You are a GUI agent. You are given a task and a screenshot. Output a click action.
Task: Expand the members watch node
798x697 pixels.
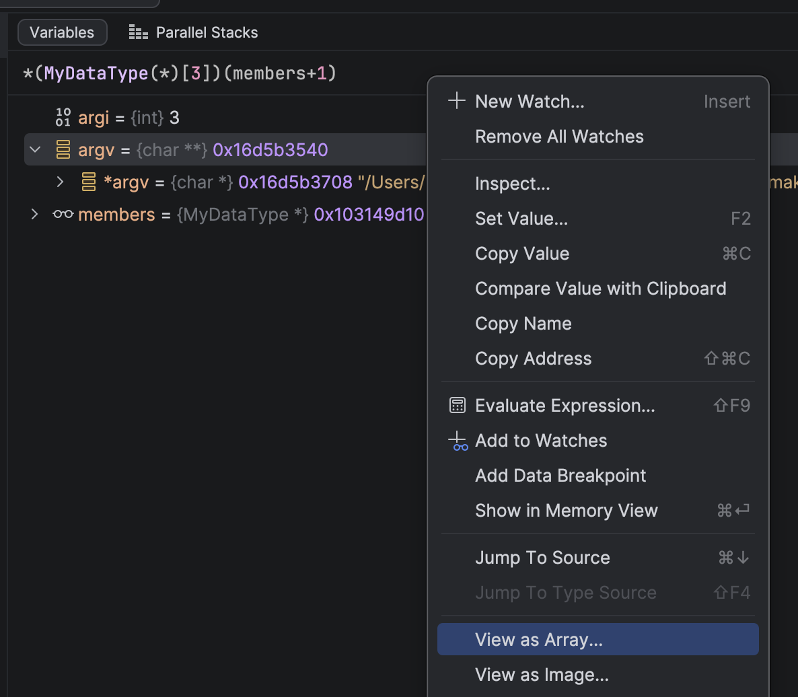34,214
